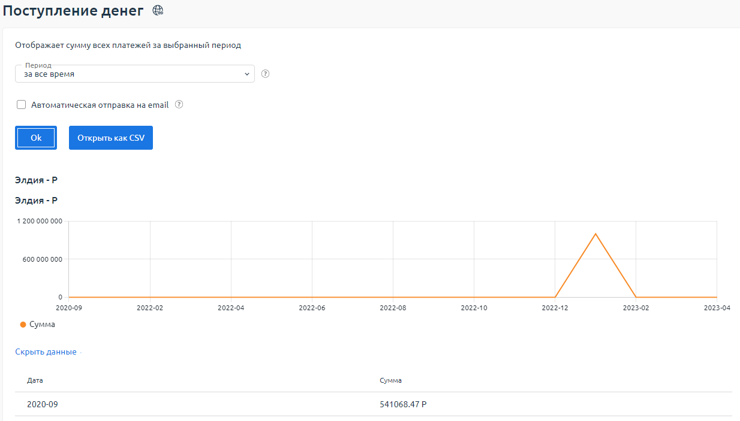The image size is (740, 421).
Task: Collapse the table via Скрыть данные link
Action: [x=46, y=352]
